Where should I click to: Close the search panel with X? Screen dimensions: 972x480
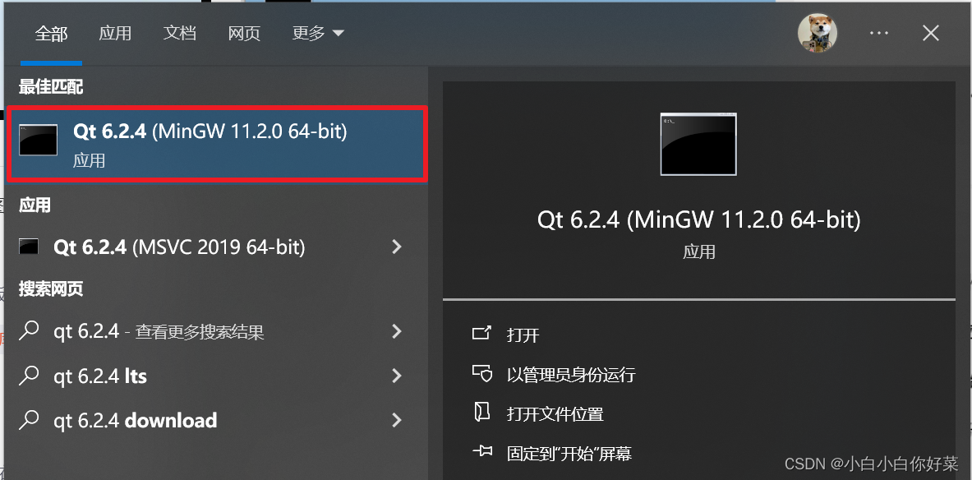pos(930,33)
